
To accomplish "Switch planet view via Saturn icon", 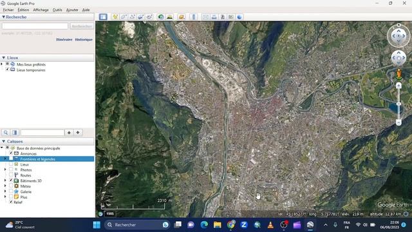I will pos(182,17).
